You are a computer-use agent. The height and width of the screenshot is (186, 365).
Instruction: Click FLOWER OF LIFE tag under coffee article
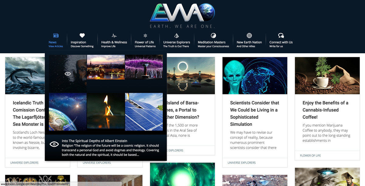[x=310, y=156]
